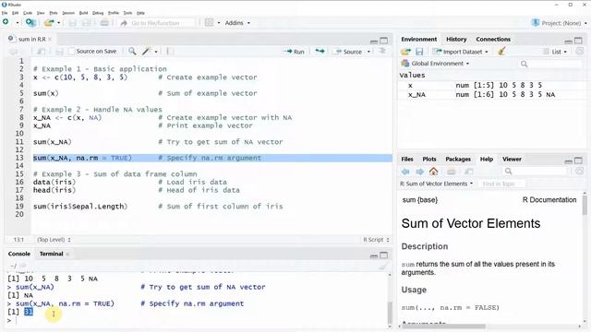The height and width of the screenshot is (332, 591).
Task: Click the code tools magic wand icon
Action: (147, 52)
